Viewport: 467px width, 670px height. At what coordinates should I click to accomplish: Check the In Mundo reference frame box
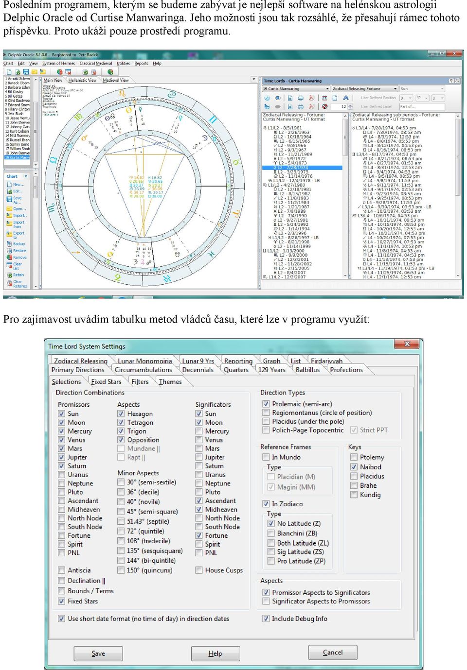point(266,457)
